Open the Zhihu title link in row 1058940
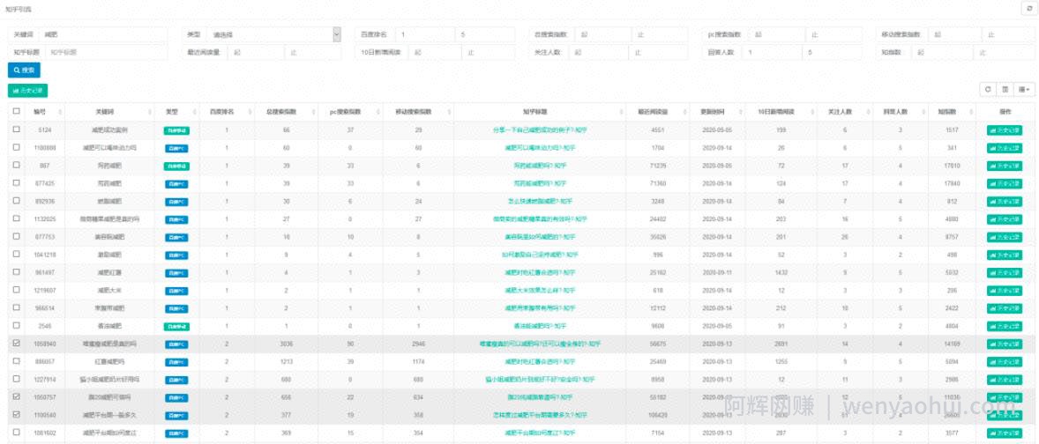 point(540,344)
